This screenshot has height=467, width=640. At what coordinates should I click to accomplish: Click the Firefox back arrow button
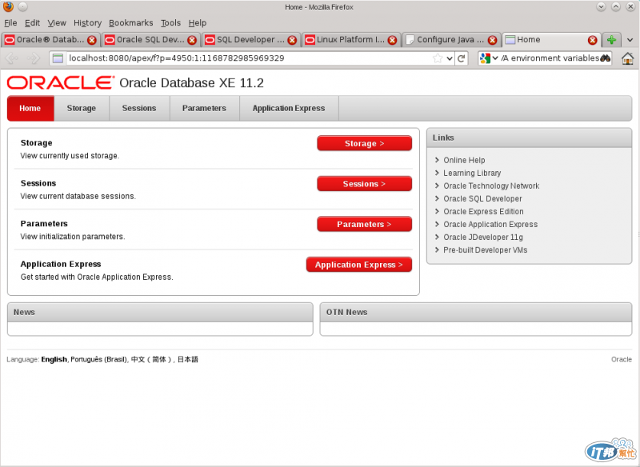(11, 58)
